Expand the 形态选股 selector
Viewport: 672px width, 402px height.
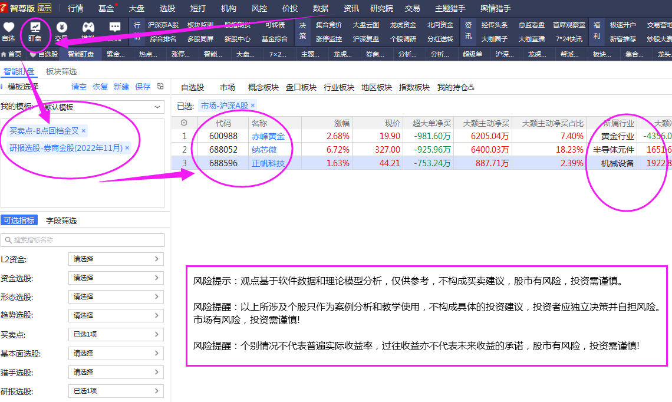click(116, 296)
